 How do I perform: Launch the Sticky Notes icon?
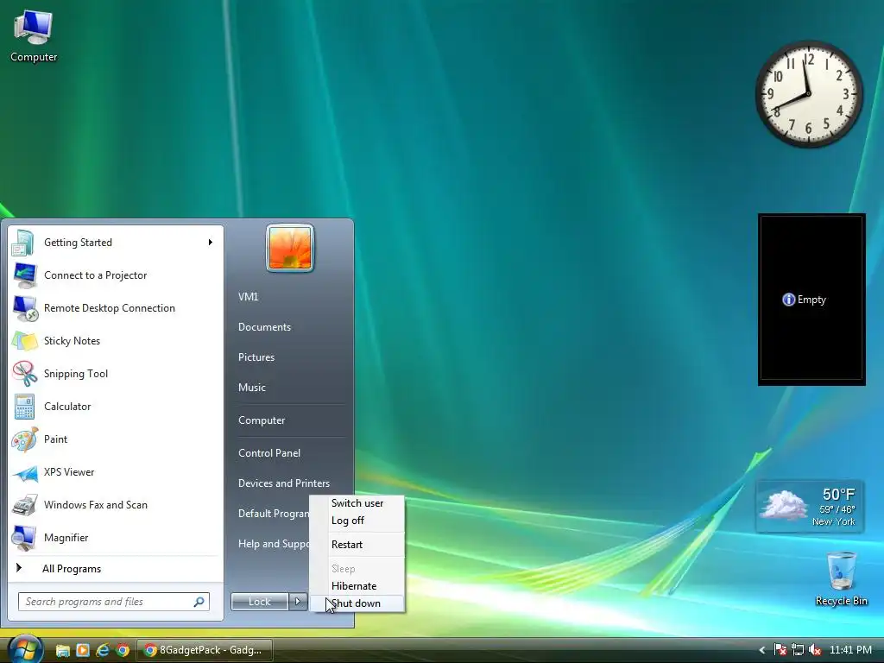[24, 340]
